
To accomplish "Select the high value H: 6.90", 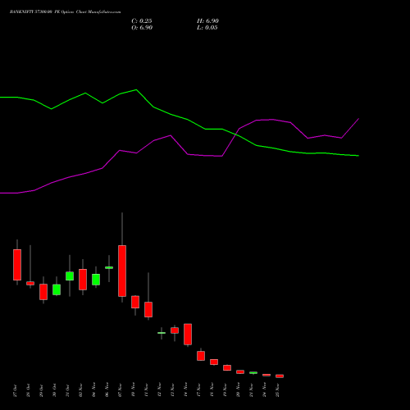I will coord(207,21).
